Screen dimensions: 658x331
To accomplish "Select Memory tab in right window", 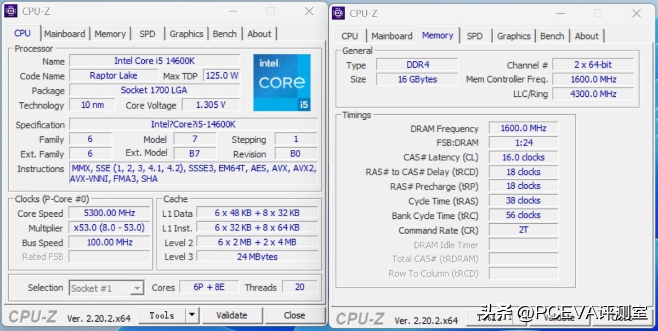I will point(438,36).
